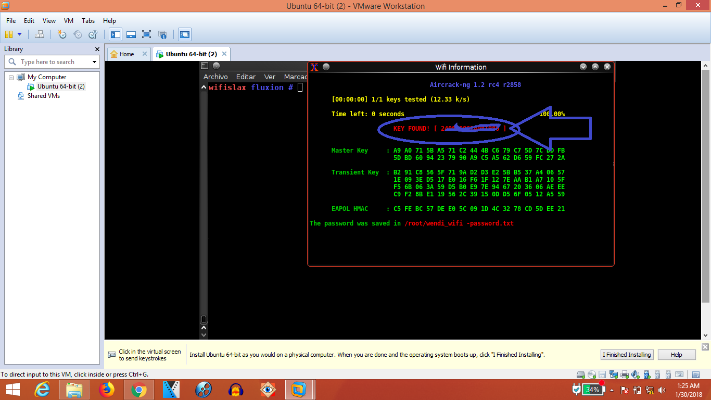711x400 pixels.
Task: Open the Editar menu in the terminal
Action: pyautogui.click(x=246, y=77)
